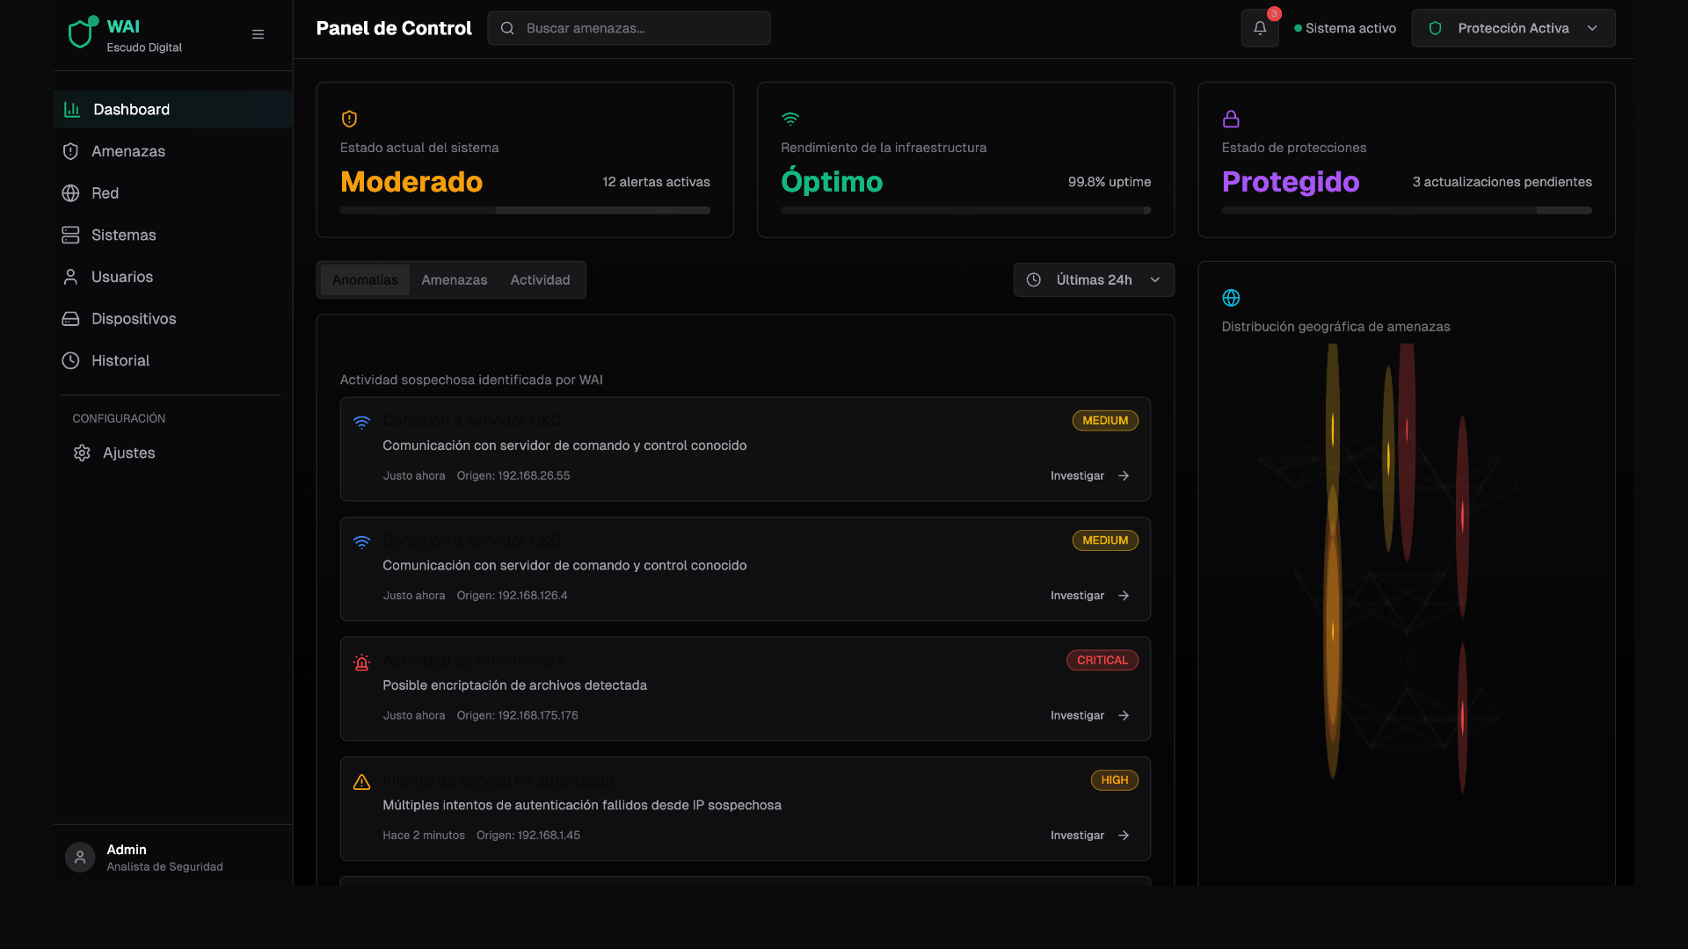Viewport: 1688px width, 949px height.
Task: Open Amenazas page in sidebar
Action: 172,151
